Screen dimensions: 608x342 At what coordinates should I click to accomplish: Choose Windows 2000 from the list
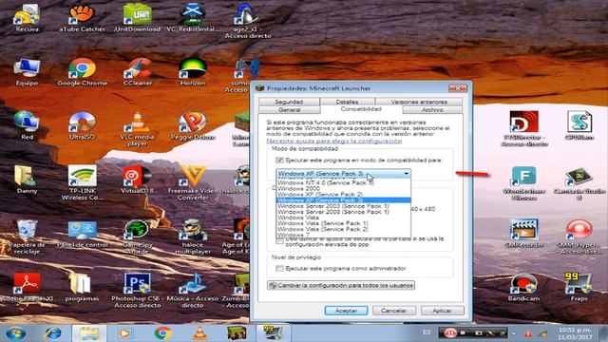(x=344, y=188)
